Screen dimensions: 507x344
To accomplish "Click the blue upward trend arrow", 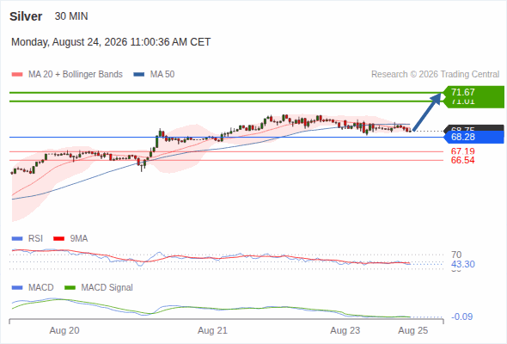I will 427,112.
